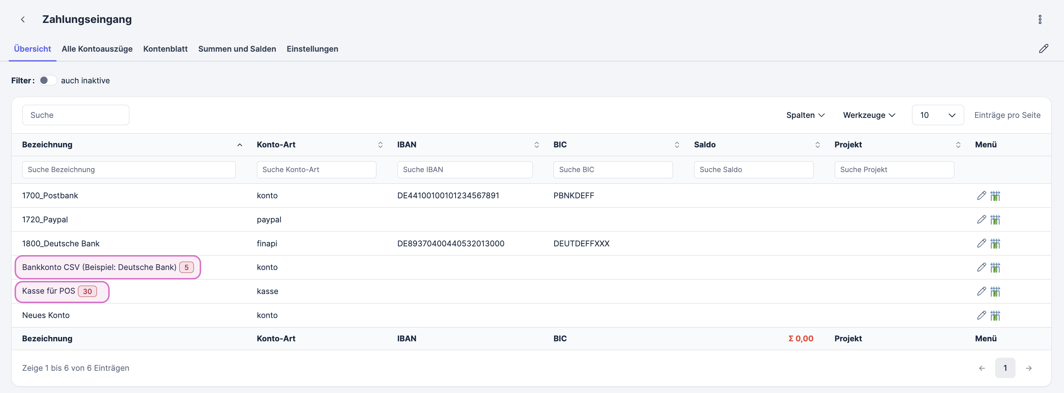Edit the 1700_Postbank account row
1064x393 pixels.
point(981,195)
